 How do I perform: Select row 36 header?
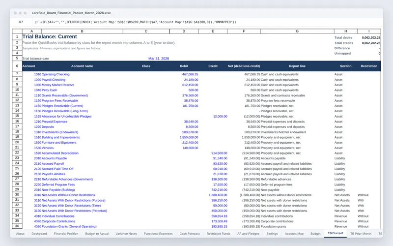click(17, 226)
